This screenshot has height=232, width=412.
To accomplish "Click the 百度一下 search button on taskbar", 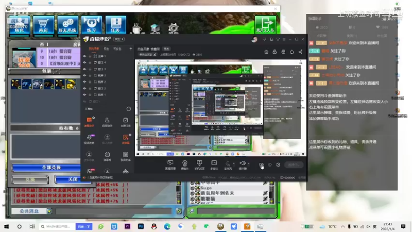I will [84, 226].
